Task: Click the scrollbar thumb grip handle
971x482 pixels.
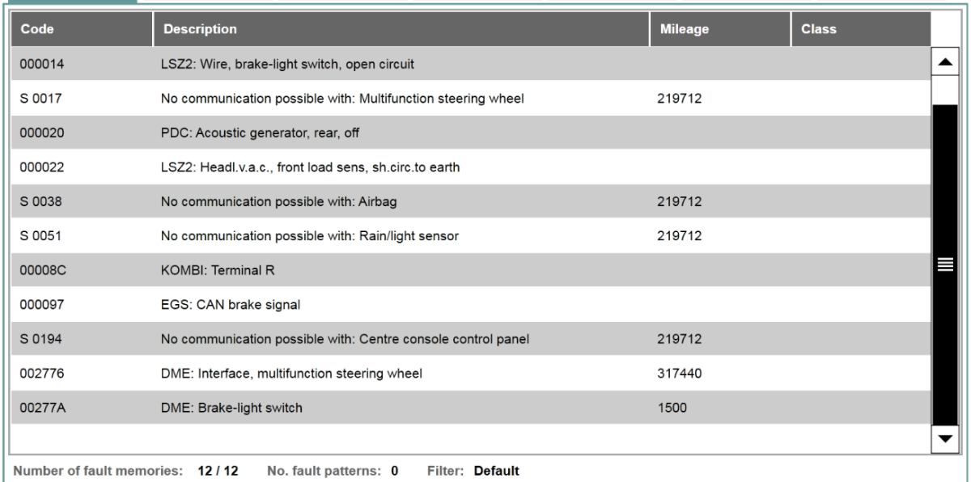Action: point(943,264)
